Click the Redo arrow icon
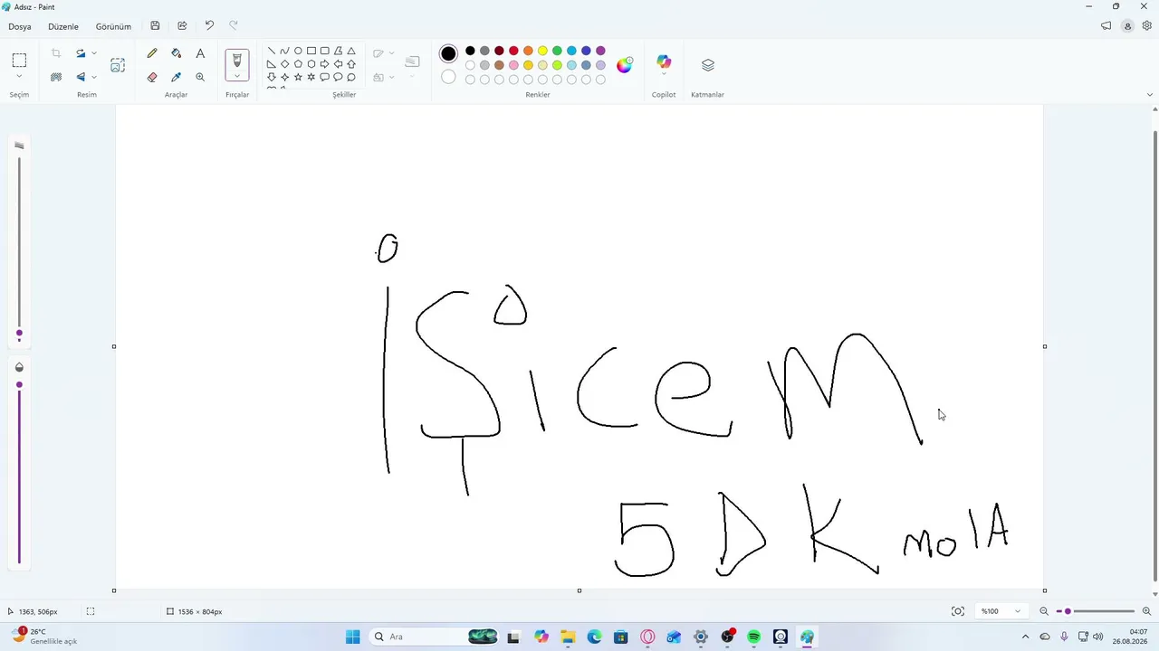The height and width of the screenshot is (651, 1159). point(234,26)
